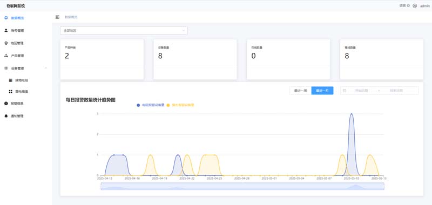Select the 最近一月 time range button

tap(322, 91)
